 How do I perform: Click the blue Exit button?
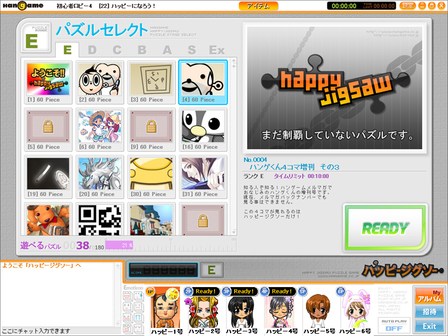[x=430, y=326]
